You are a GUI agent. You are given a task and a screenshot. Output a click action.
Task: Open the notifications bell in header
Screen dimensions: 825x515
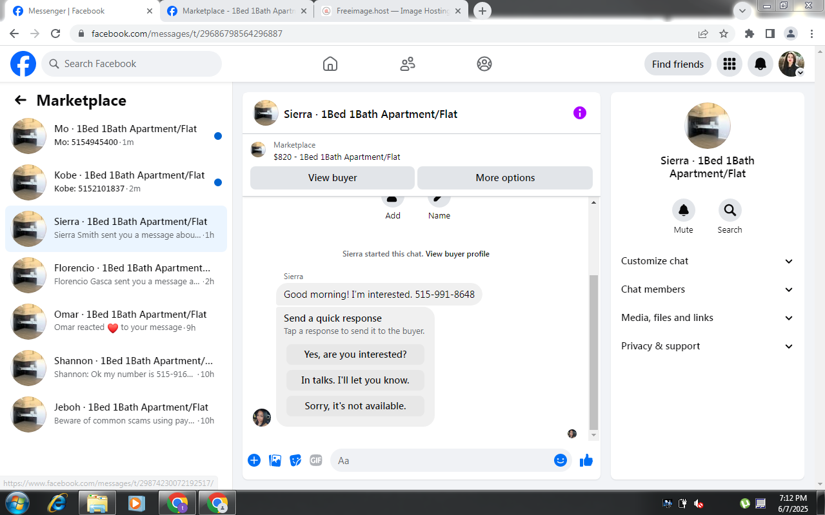[x=760, y=64]
